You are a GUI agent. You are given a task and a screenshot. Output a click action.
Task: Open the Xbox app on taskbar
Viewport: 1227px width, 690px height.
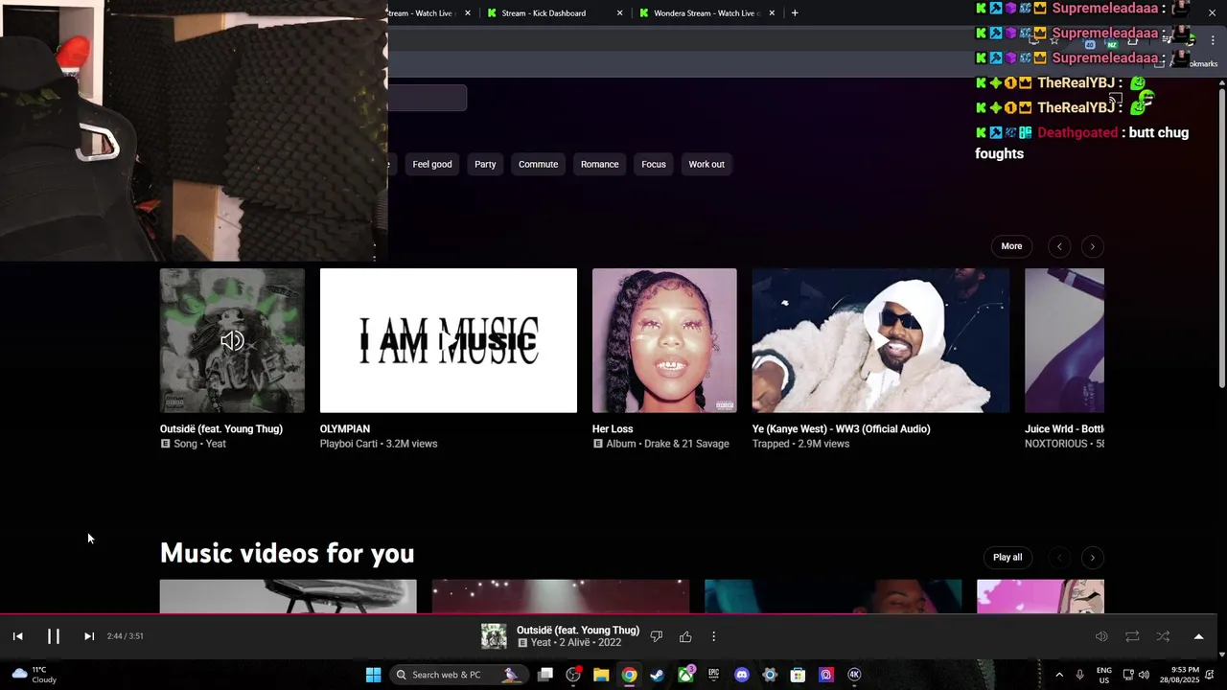[686, 675]
